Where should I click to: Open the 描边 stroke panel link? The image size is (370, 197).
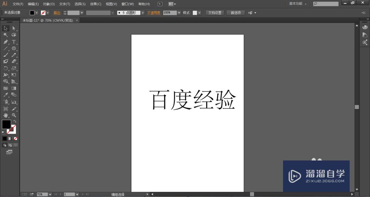pos(57,13)
